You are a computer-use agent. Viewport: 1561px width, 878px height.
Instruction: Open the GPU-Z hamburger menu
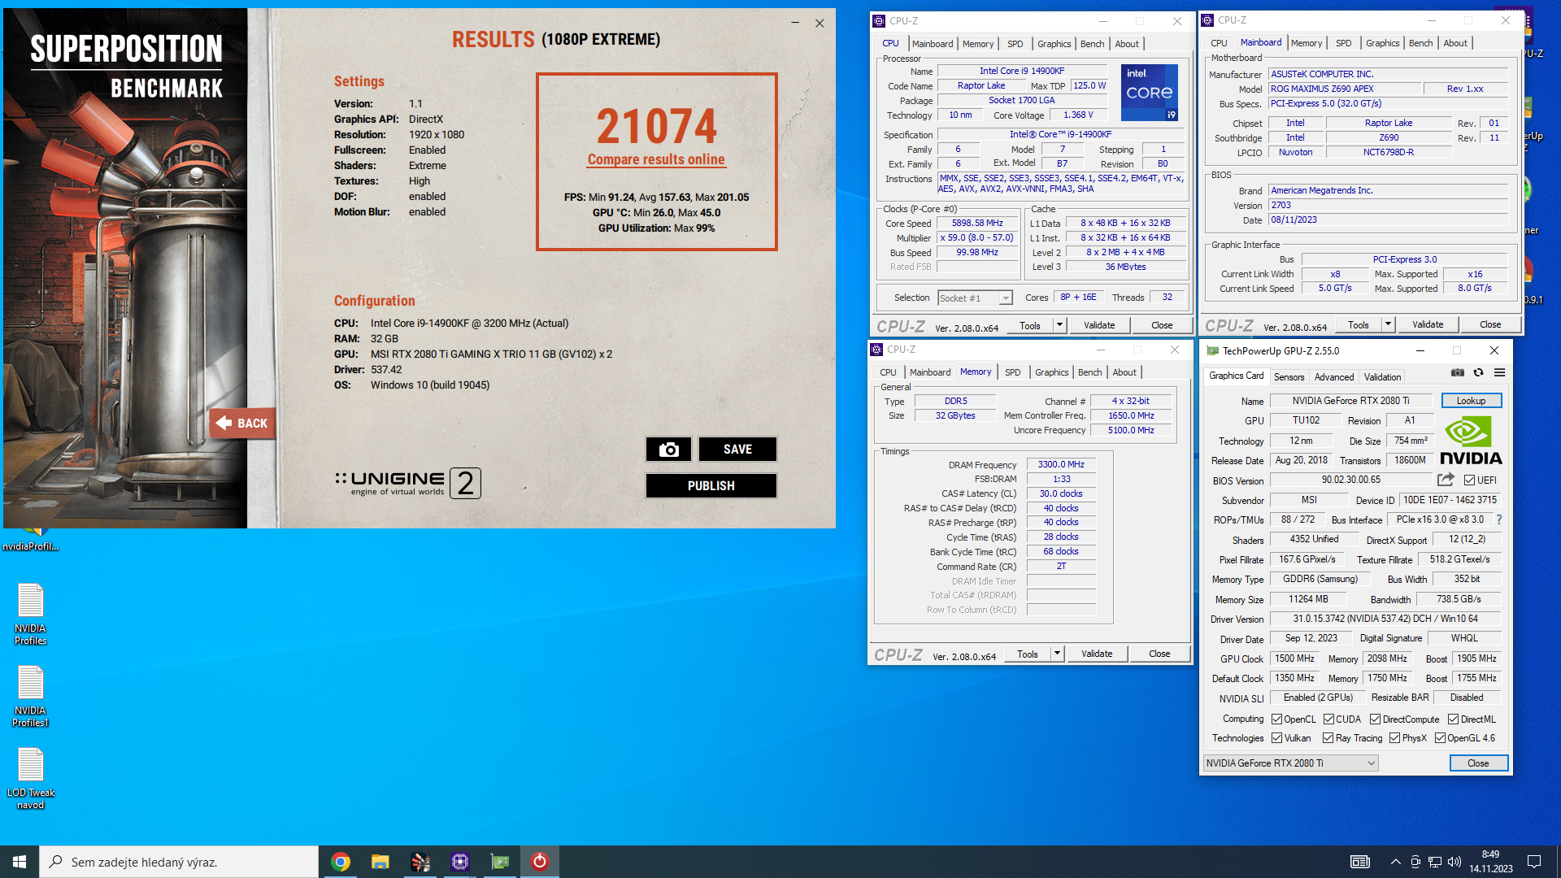pyautogui.click(x=1500, y=372)
